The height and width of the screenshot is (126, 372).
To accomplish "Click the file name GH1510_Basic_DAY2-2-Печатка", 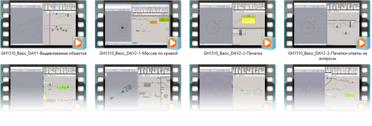I will coord(233,53).
